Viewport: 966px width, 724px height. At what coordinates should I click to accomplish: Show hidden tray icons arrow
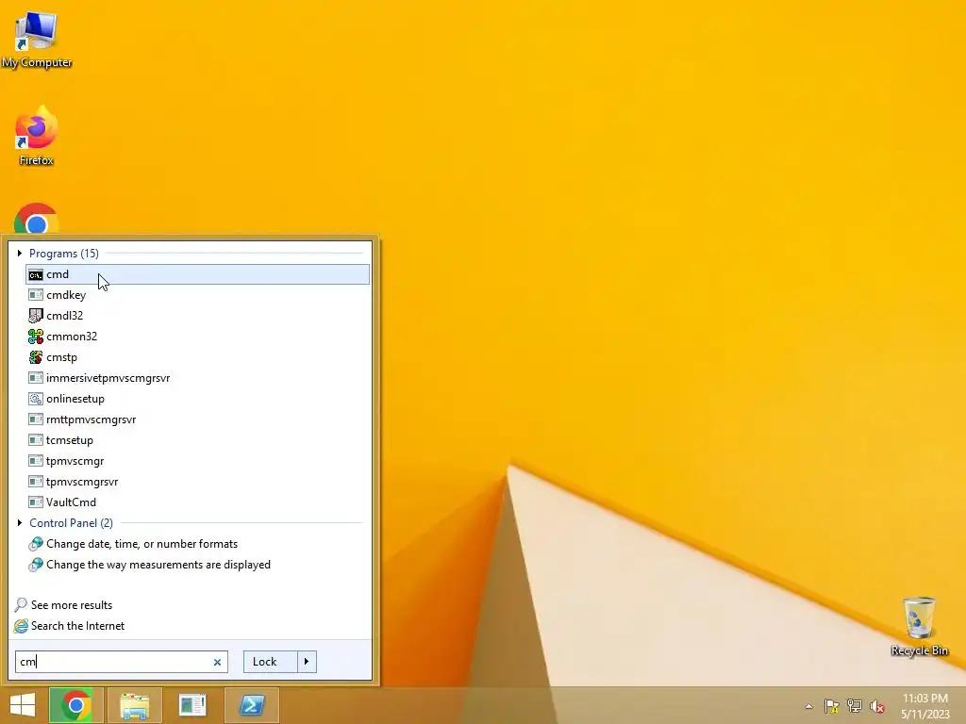(808, 707)
